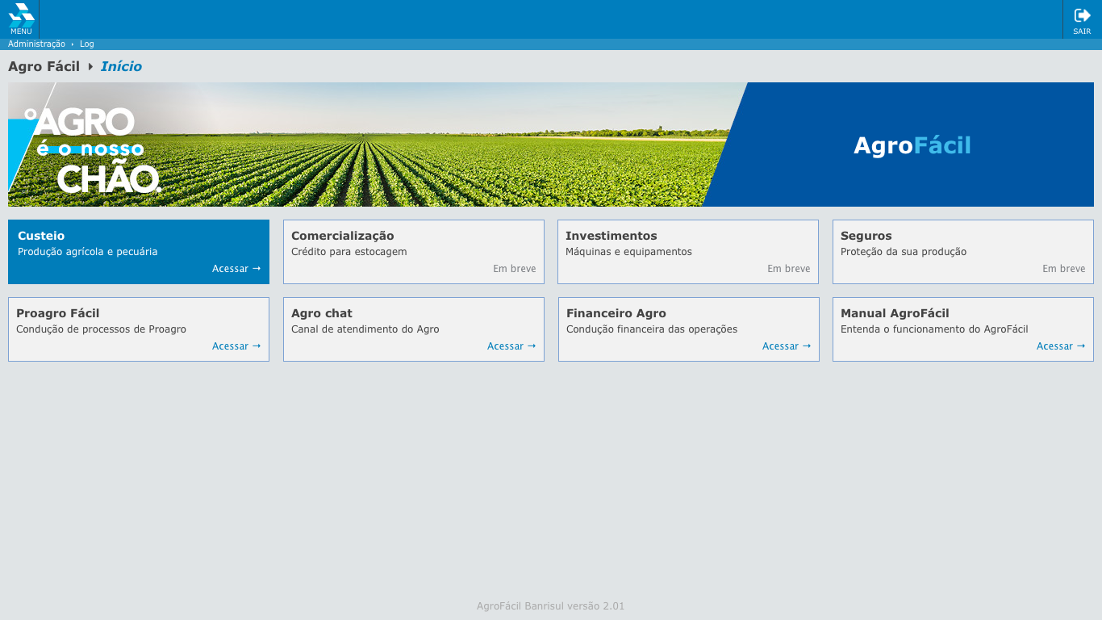The width and height of the screenshot is (1102, 620).
Task: Open the Agro chat card title
Action: (x=322, y=313)
